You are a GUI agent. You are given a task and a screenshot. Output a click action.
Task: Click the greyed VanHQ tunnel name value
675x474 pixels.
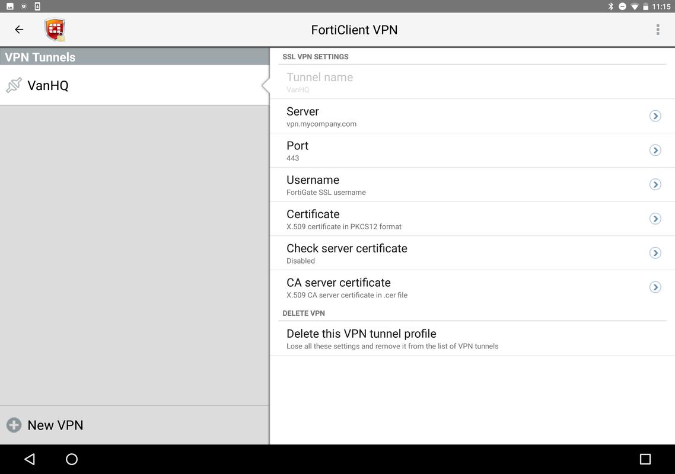pyautogui.click(x=298, y=89)
